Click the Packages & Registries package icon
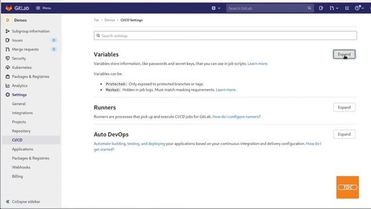 tap(8, 77)
